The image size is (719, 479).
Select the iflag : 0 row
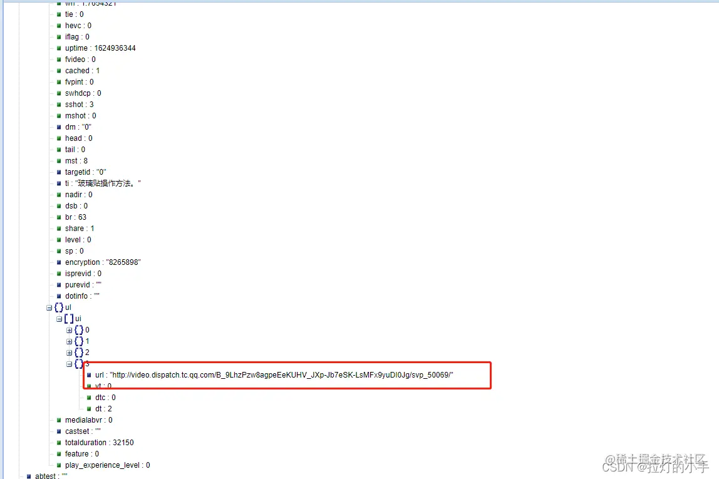pos(77,37)
